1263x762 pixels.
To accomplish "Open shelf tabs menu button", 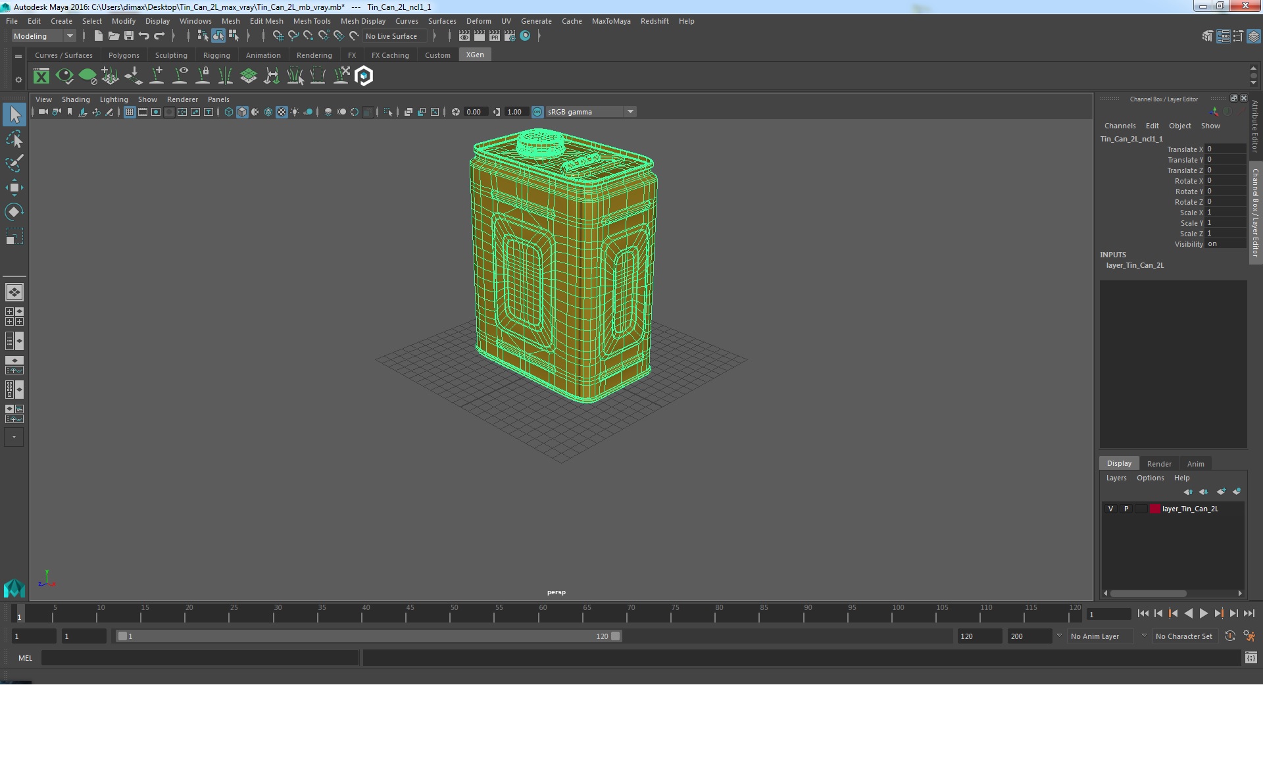I will 18,57.
